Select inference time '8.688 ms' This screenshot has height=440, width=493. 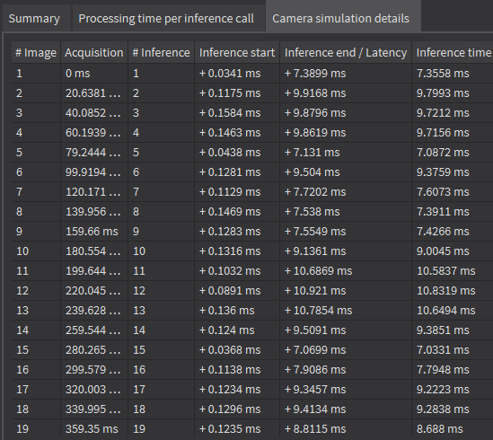pyautogui.click(x=453, y=429)
